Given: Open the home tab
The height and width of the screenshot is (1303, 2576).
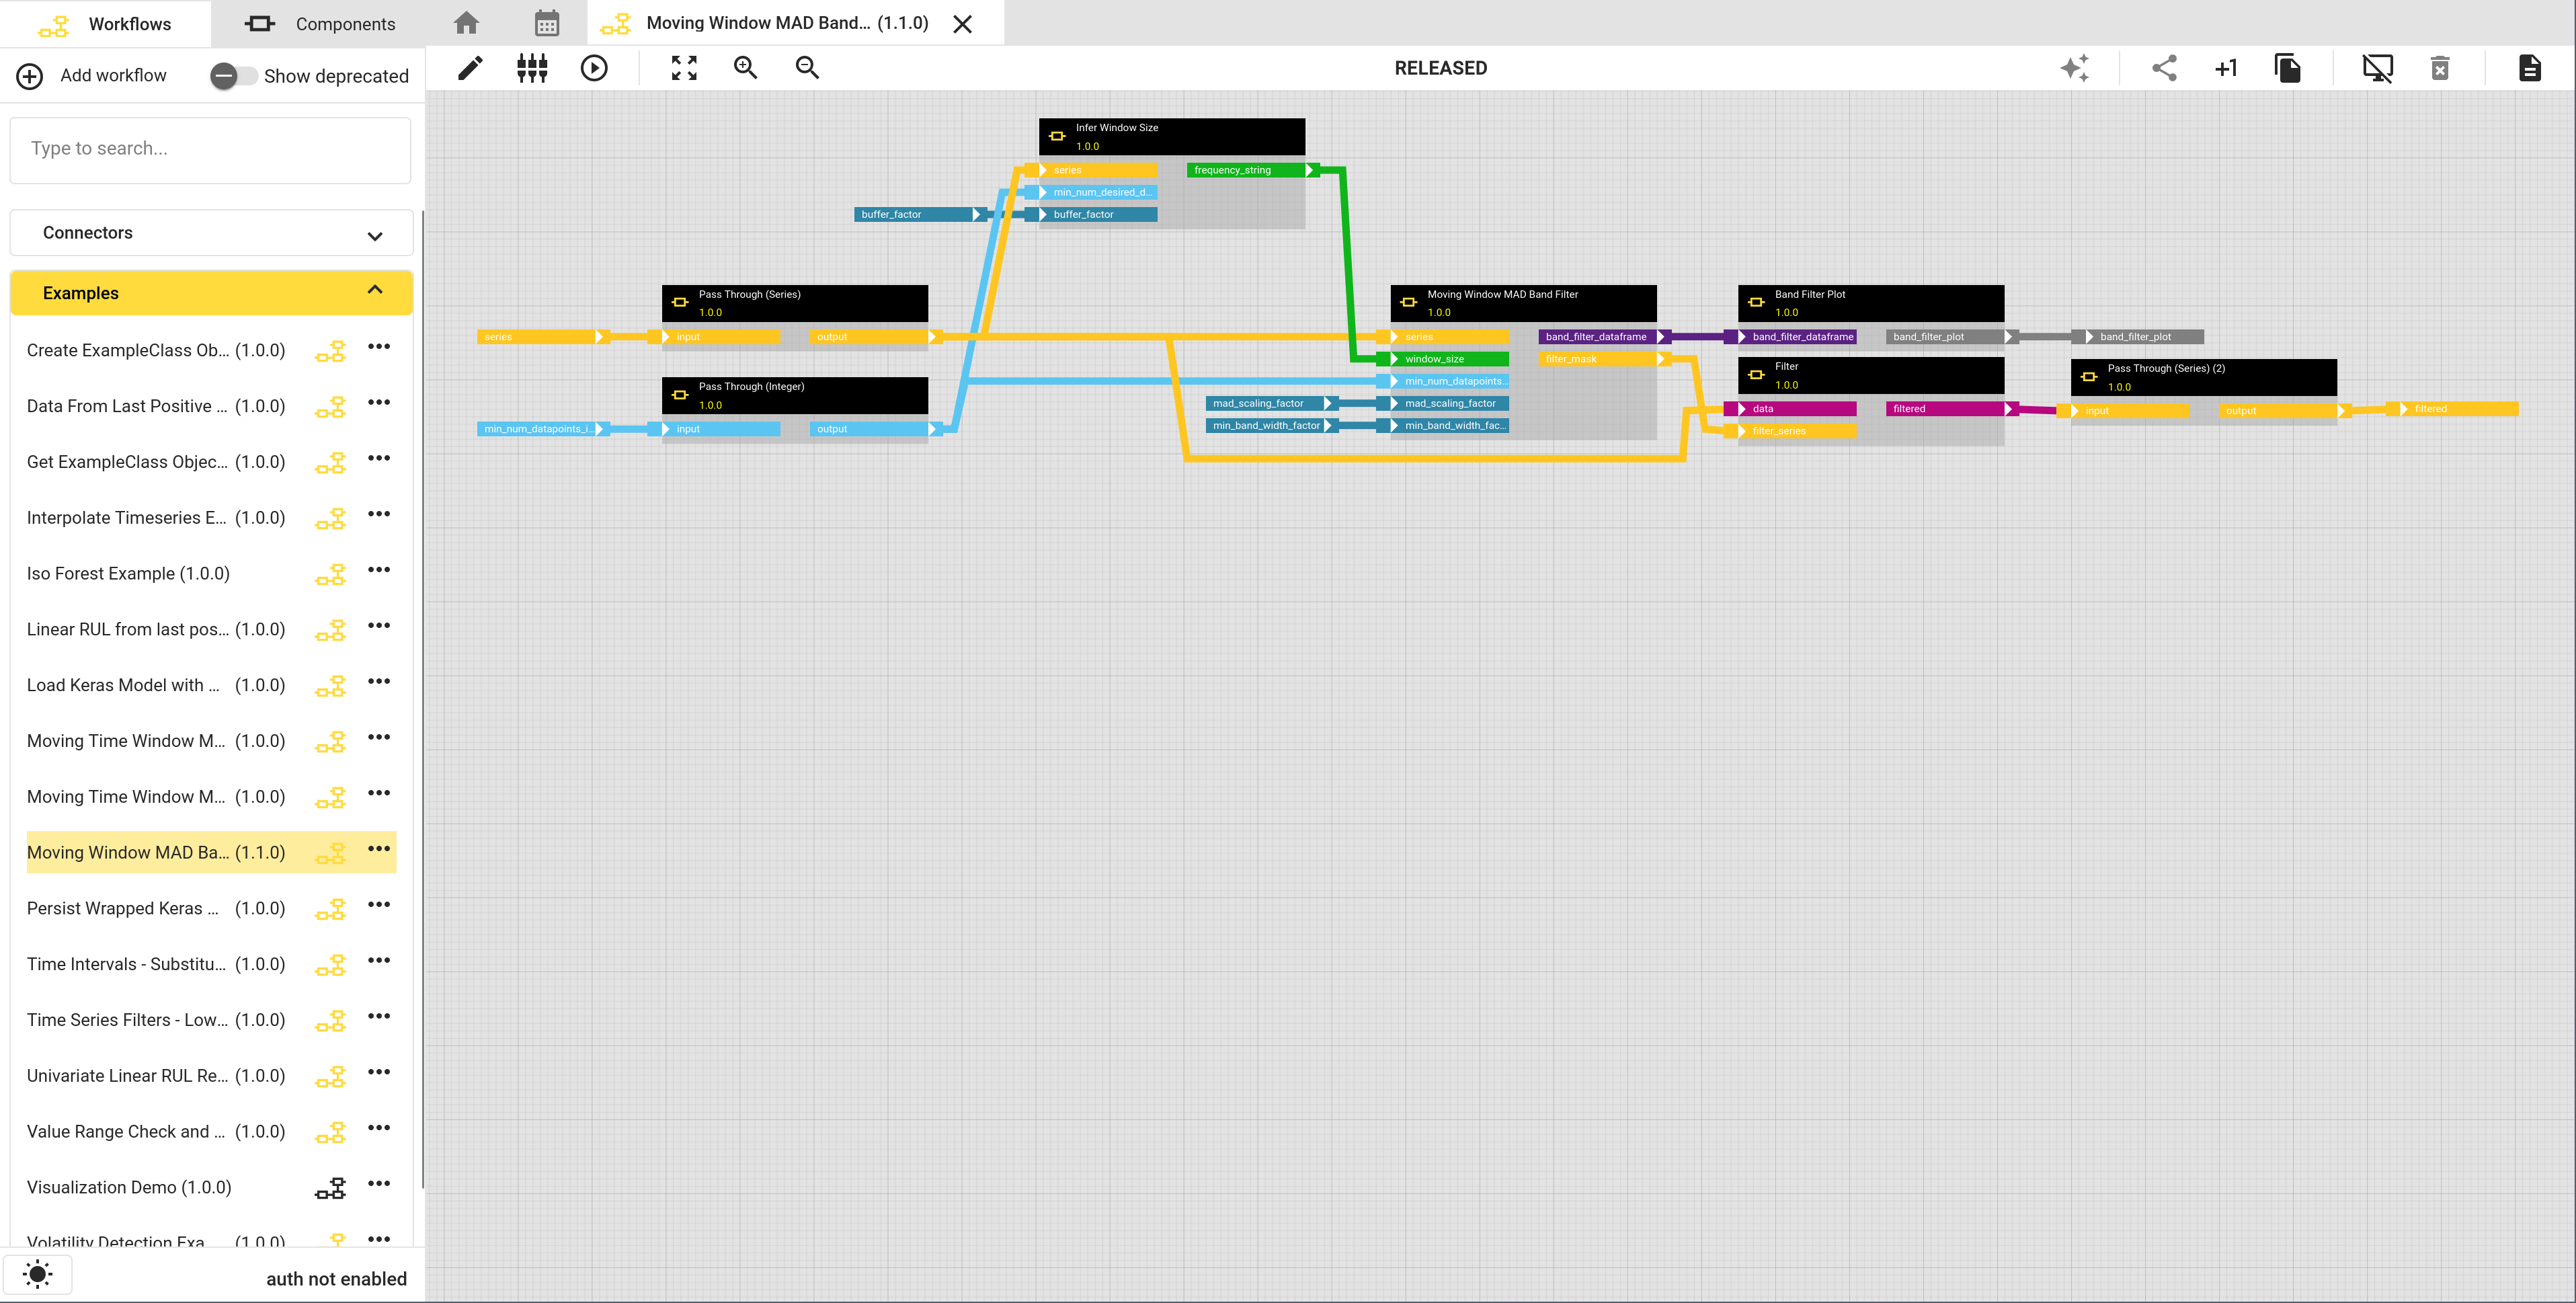Looking at the screenshot, I should tap(466, 23).
